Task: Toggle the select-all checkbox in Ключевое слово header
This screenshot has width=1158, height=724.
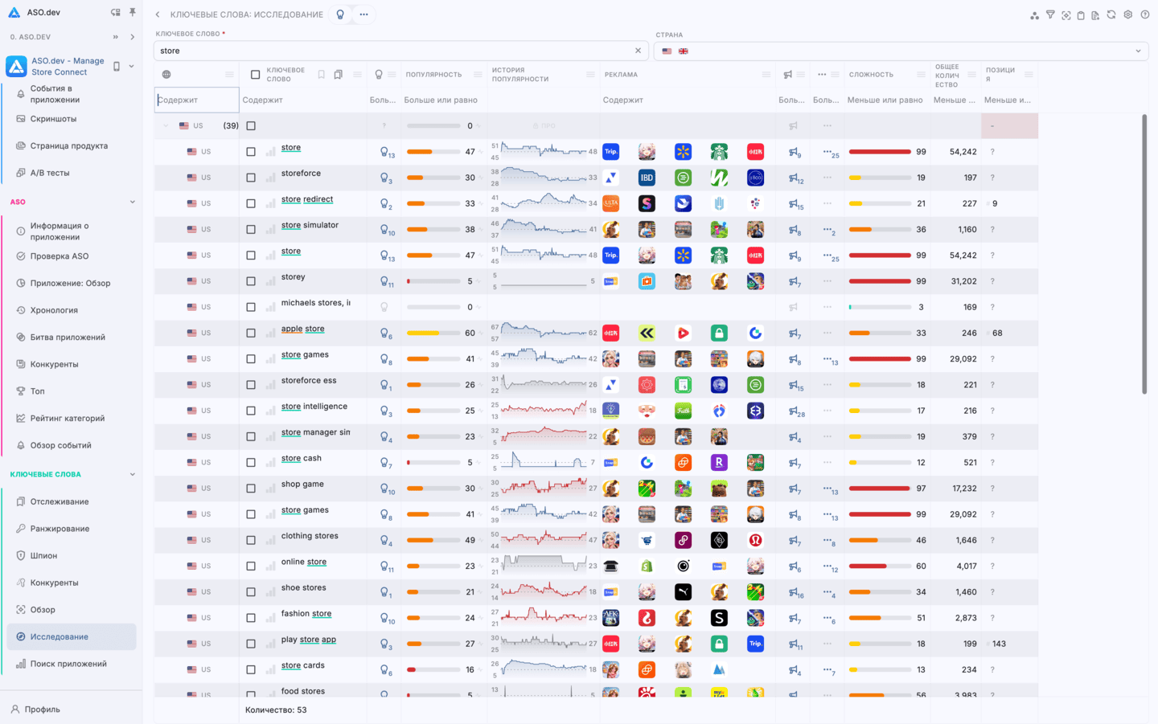Action: point(255,75)
